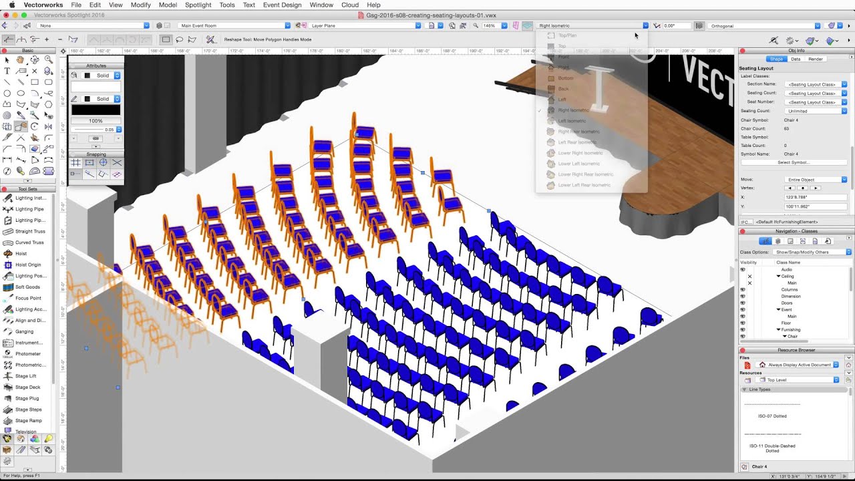Select the Stage Plug tool
Viewport: 855px width, 481px height.
click(27, 398)
